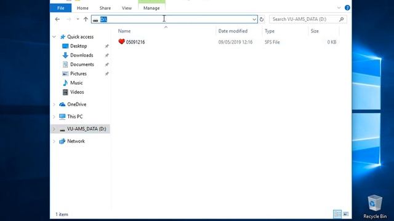This screenshot has width=394, height=221.
Task: Expand the OneDrive node
Action: pos(54,104)
